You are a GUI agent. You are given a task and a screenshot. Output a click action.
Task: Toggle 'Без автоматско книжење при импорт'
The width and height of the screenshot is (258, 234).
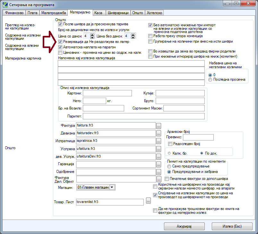pos(150,25)
